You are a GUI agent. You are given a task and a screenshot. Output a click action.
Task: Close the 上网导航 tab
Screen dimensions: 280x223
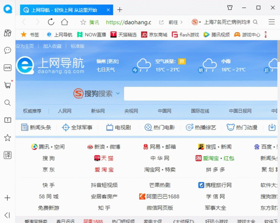108,10
